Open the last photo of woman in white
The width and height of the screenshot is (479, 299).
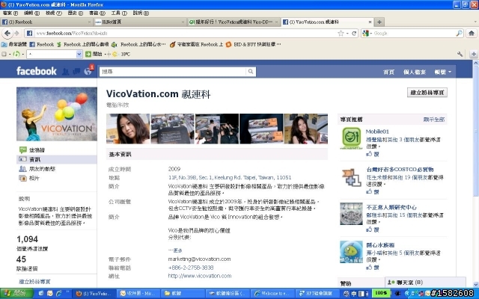(x=306, y=129)
